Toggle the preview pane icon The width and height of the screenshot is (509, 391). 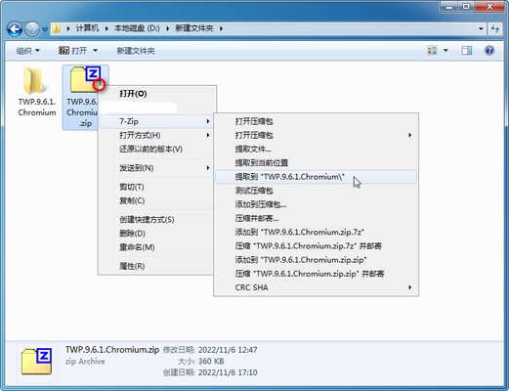[466, 51]
